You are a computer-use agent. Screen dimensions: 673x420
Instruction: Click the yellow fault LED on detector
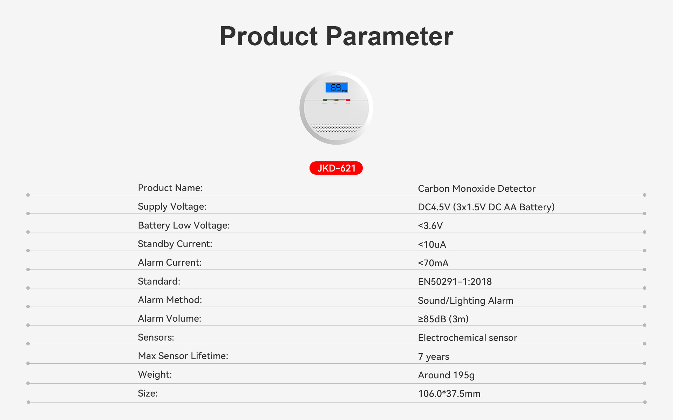pos(336,100)
